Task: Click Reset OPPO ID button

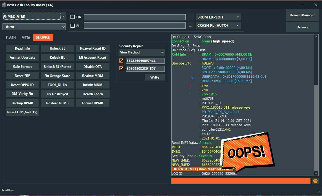Action: [x=22, y=85]
